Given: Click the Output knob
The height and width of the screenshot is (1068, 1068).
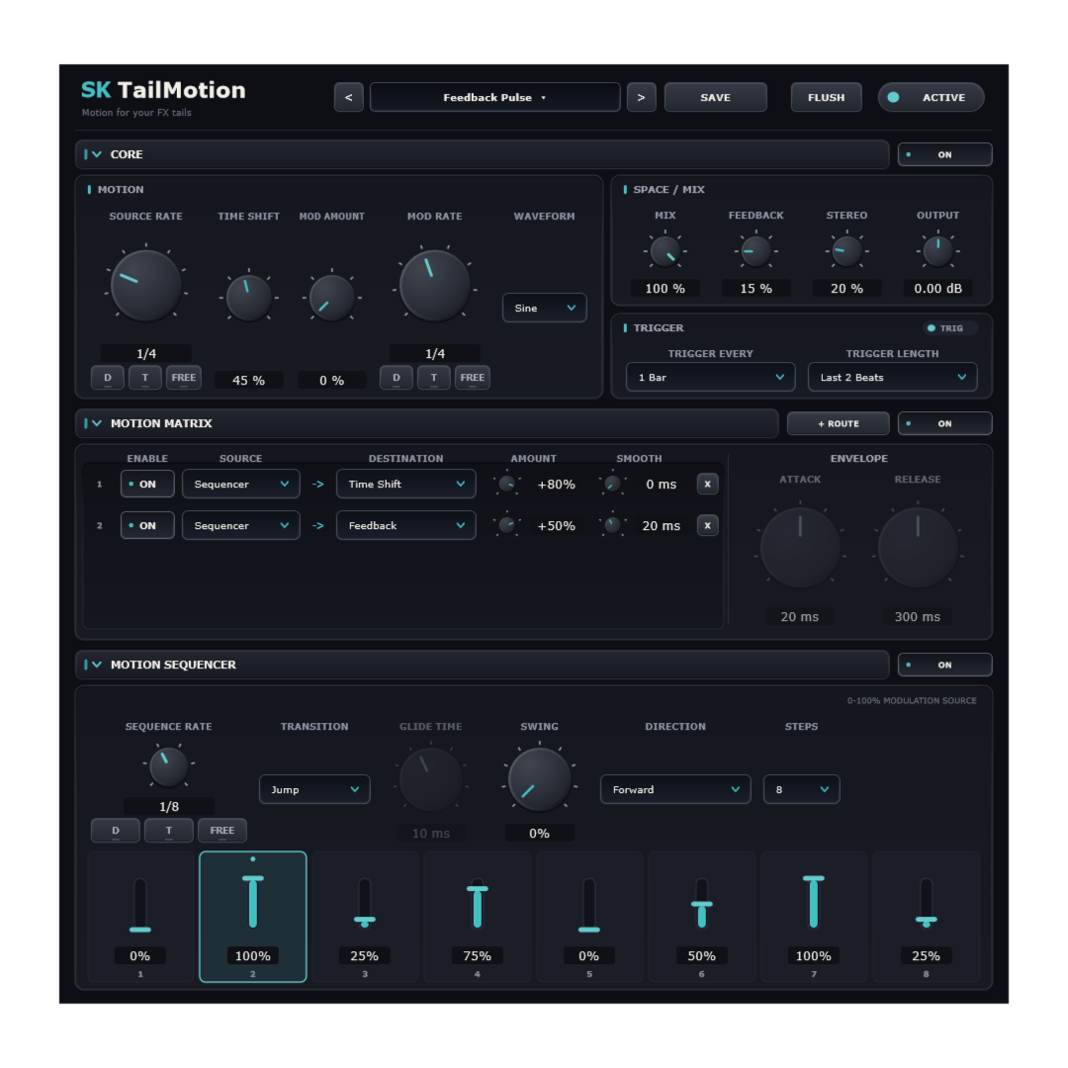Looking at the screenshot, I should click(937, 251).
